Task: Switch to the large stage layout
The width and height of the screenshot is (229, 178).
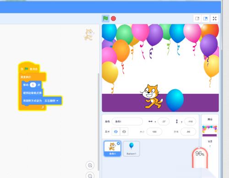Action: 205,19
